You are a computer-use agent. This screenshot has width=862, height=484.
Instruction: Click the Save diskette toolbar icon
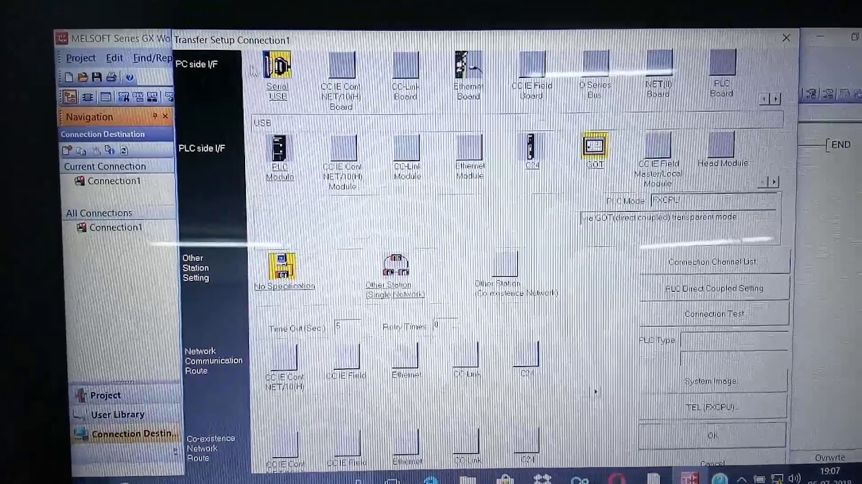coord(96,77)
